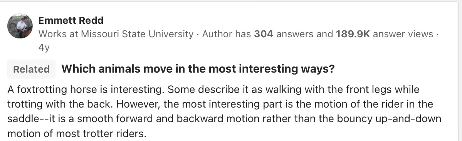Click the 304 answers count
Viewport: 462px width, 141px height.
point(264,34)
